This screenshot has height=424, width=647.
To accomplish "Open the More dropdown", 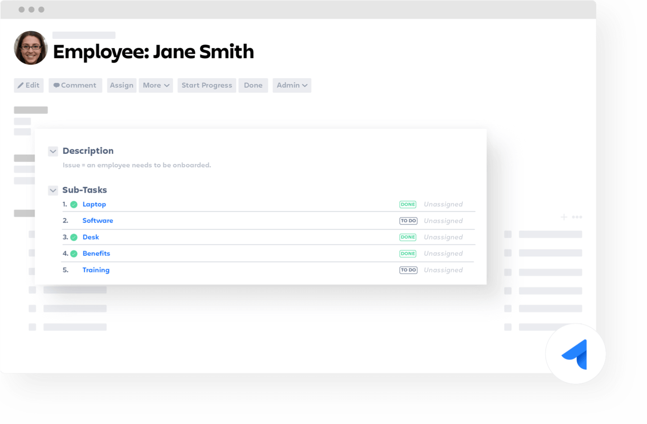I will point(155,85).
